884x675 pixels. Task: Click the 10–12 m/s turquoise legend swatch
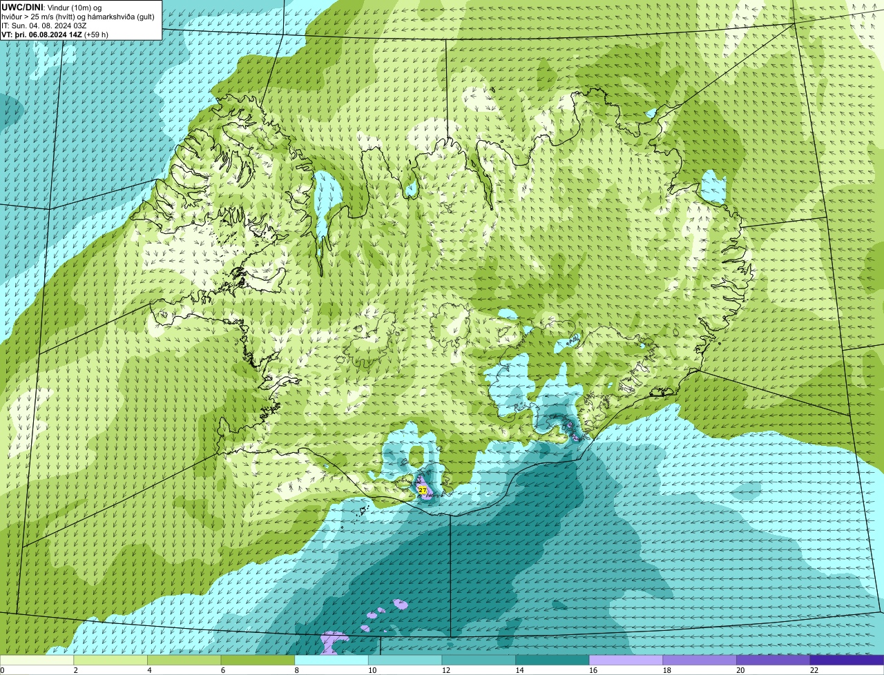pos(405,660)
